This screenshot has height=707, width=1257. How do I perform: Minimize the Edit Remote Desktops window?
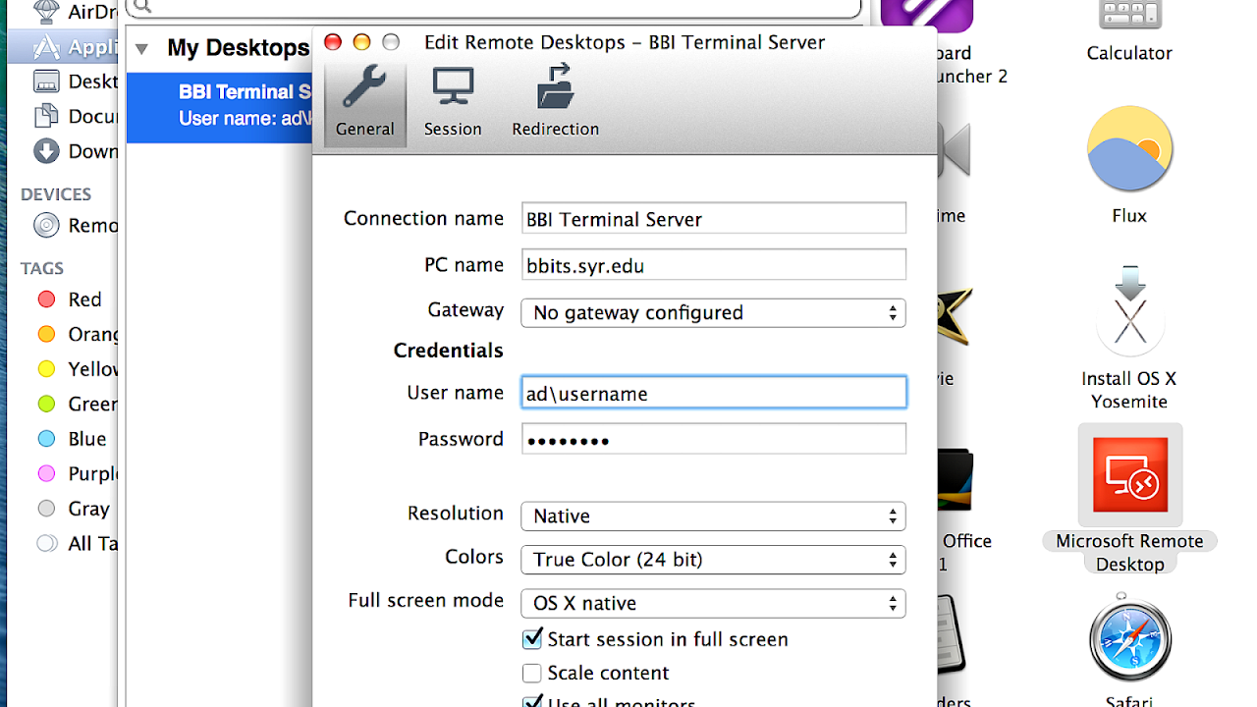[361, 42]
